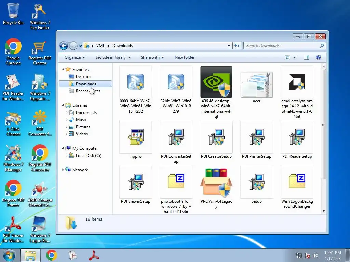Click VM1 in the address path
The image size is (350, 262).
[x=100, y=46]
